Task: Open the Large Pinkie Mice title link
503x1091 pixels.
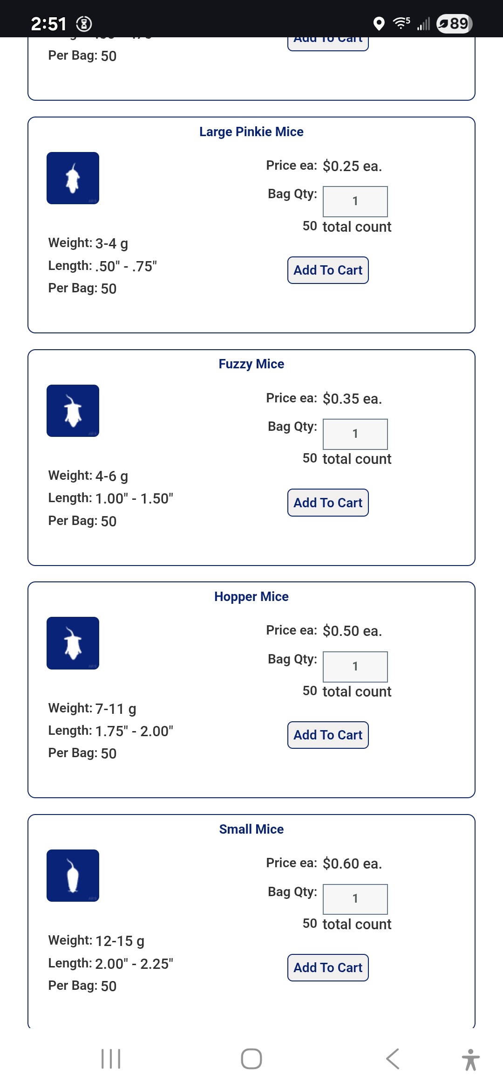Action: 251,132
